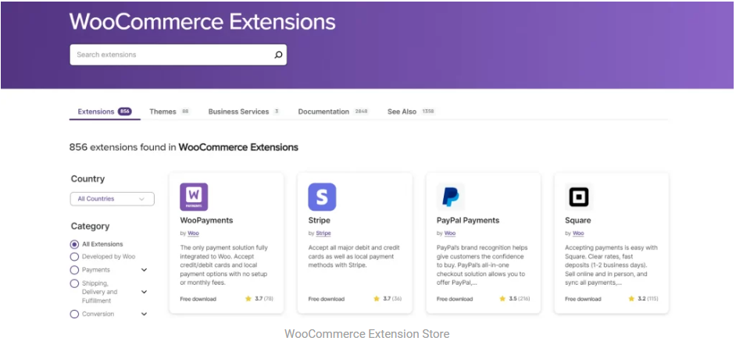
Task: Click the WooPayments rating star
Action: coord(248,299)
